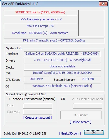Click the OS Windows 7 field

click(62, 86)
